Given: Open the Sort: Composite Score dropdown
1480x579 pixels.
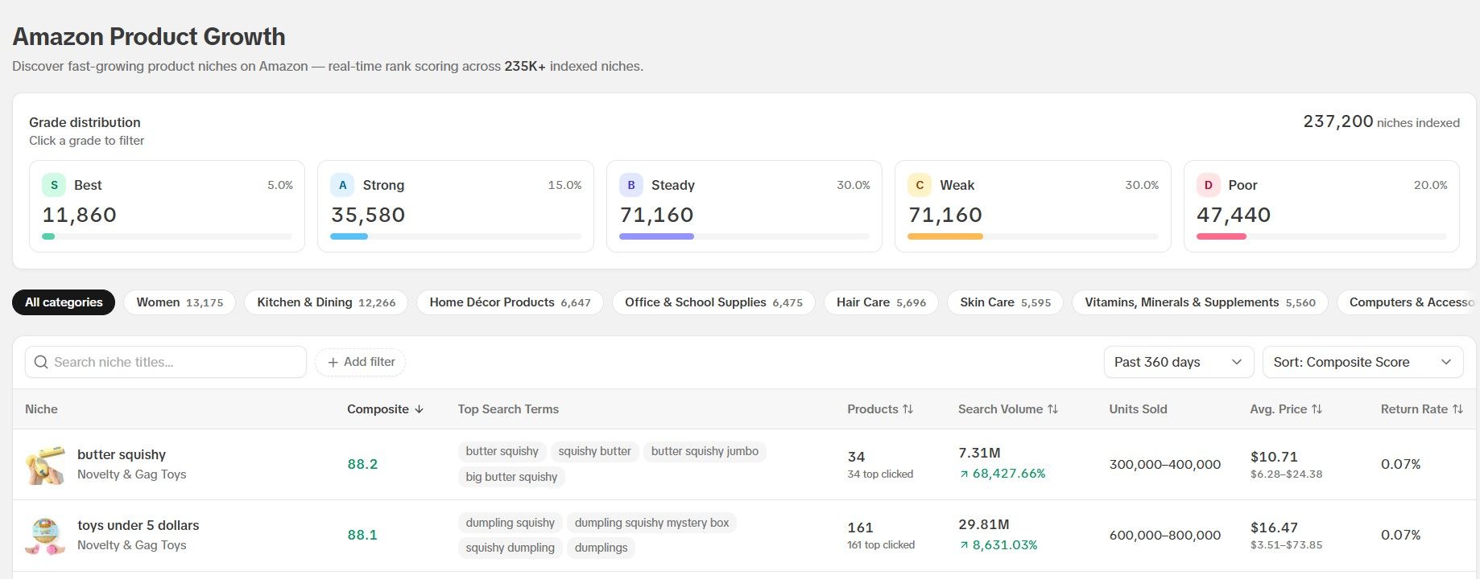Looking at the screenshot, I should [x=1362, y=362].
